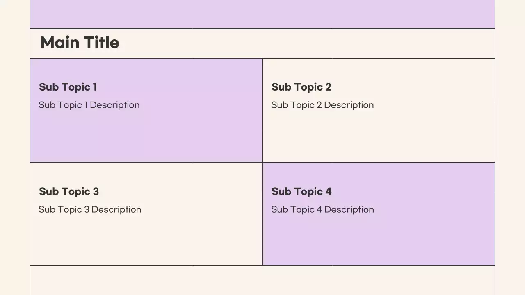The width and height of the screenshot is (525, 295).
Task: Select the Sub Topic 4 heading
Action: pyautogui.click(x=301, y=191)
